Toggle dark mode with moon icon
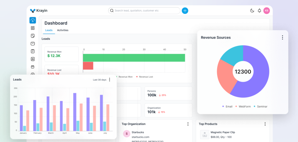The width and height of the screenshot is (298, 142). coord(252,11)
